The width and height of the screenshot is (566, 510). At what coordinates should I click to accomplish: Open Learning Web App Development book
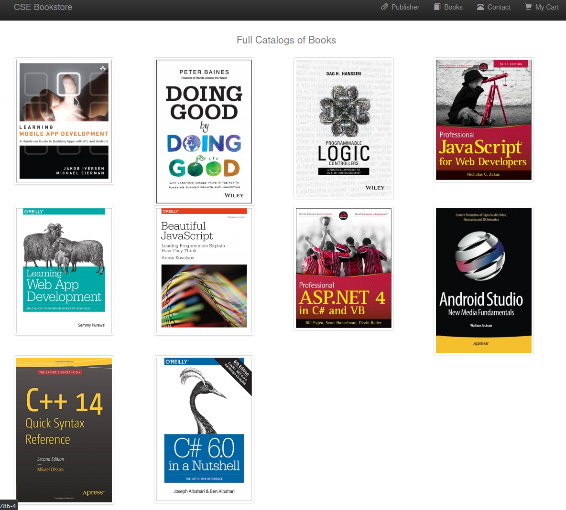(x=64, y=270)
